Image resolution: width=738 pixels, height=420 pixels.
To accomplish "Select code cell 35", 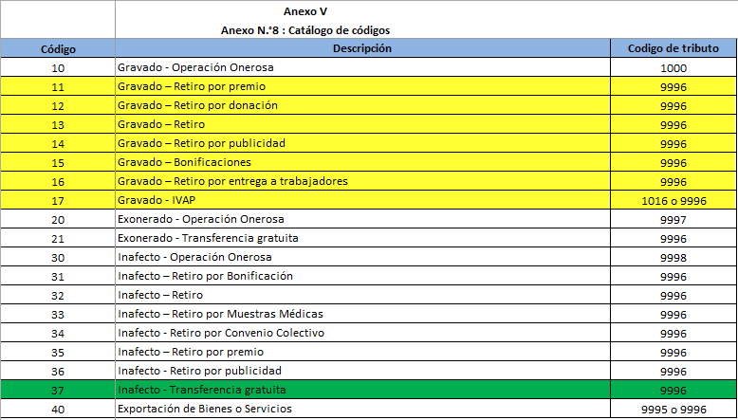I will 58,352.
